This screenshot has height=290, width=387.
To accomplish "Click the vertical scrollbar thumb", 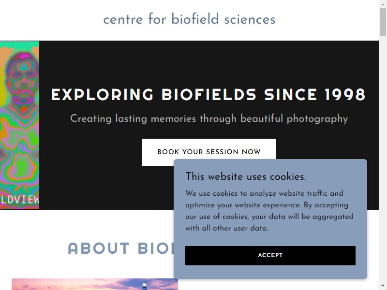I will point(383,22).
